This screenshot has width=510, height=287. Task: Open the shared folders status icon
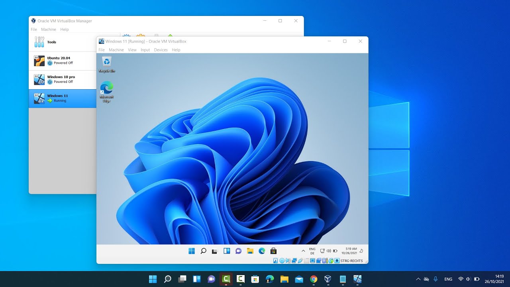tap(306, 260)
